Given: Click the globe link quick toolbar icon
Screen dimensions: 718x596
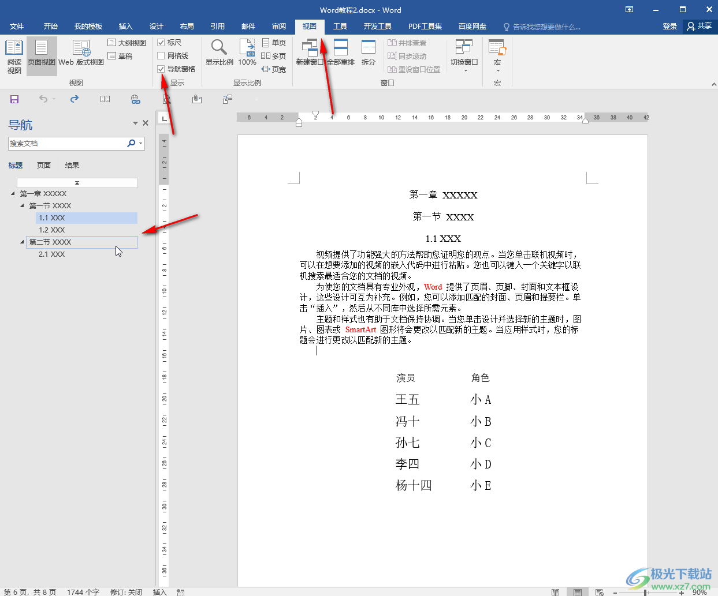Looking at the screenshot, I should 136,99.
